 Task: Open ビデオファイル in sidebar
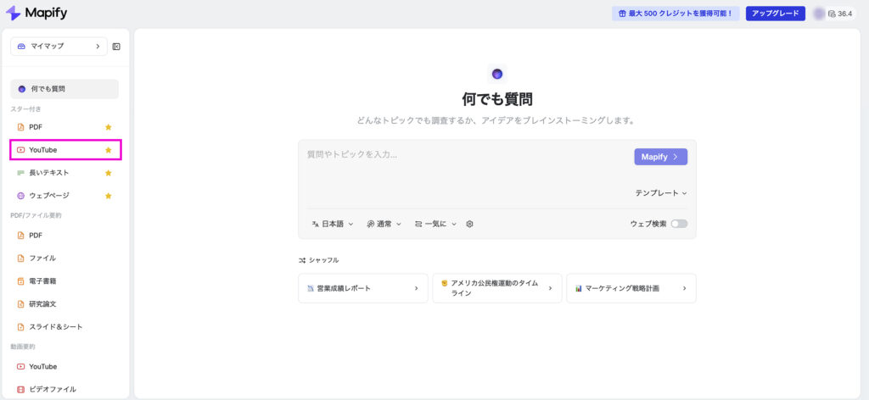point(52,389)
